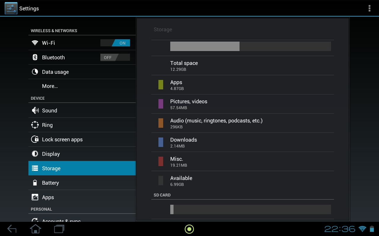Tap the PERSONAL section header
The width and height of the screenshot is (379, 236).
41,209
